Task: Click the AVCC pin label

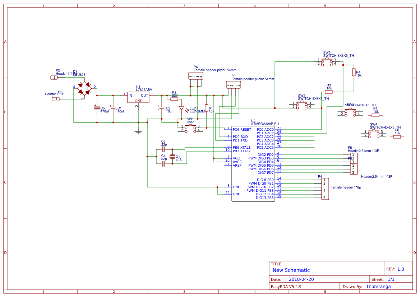Action: coord(237,162)
